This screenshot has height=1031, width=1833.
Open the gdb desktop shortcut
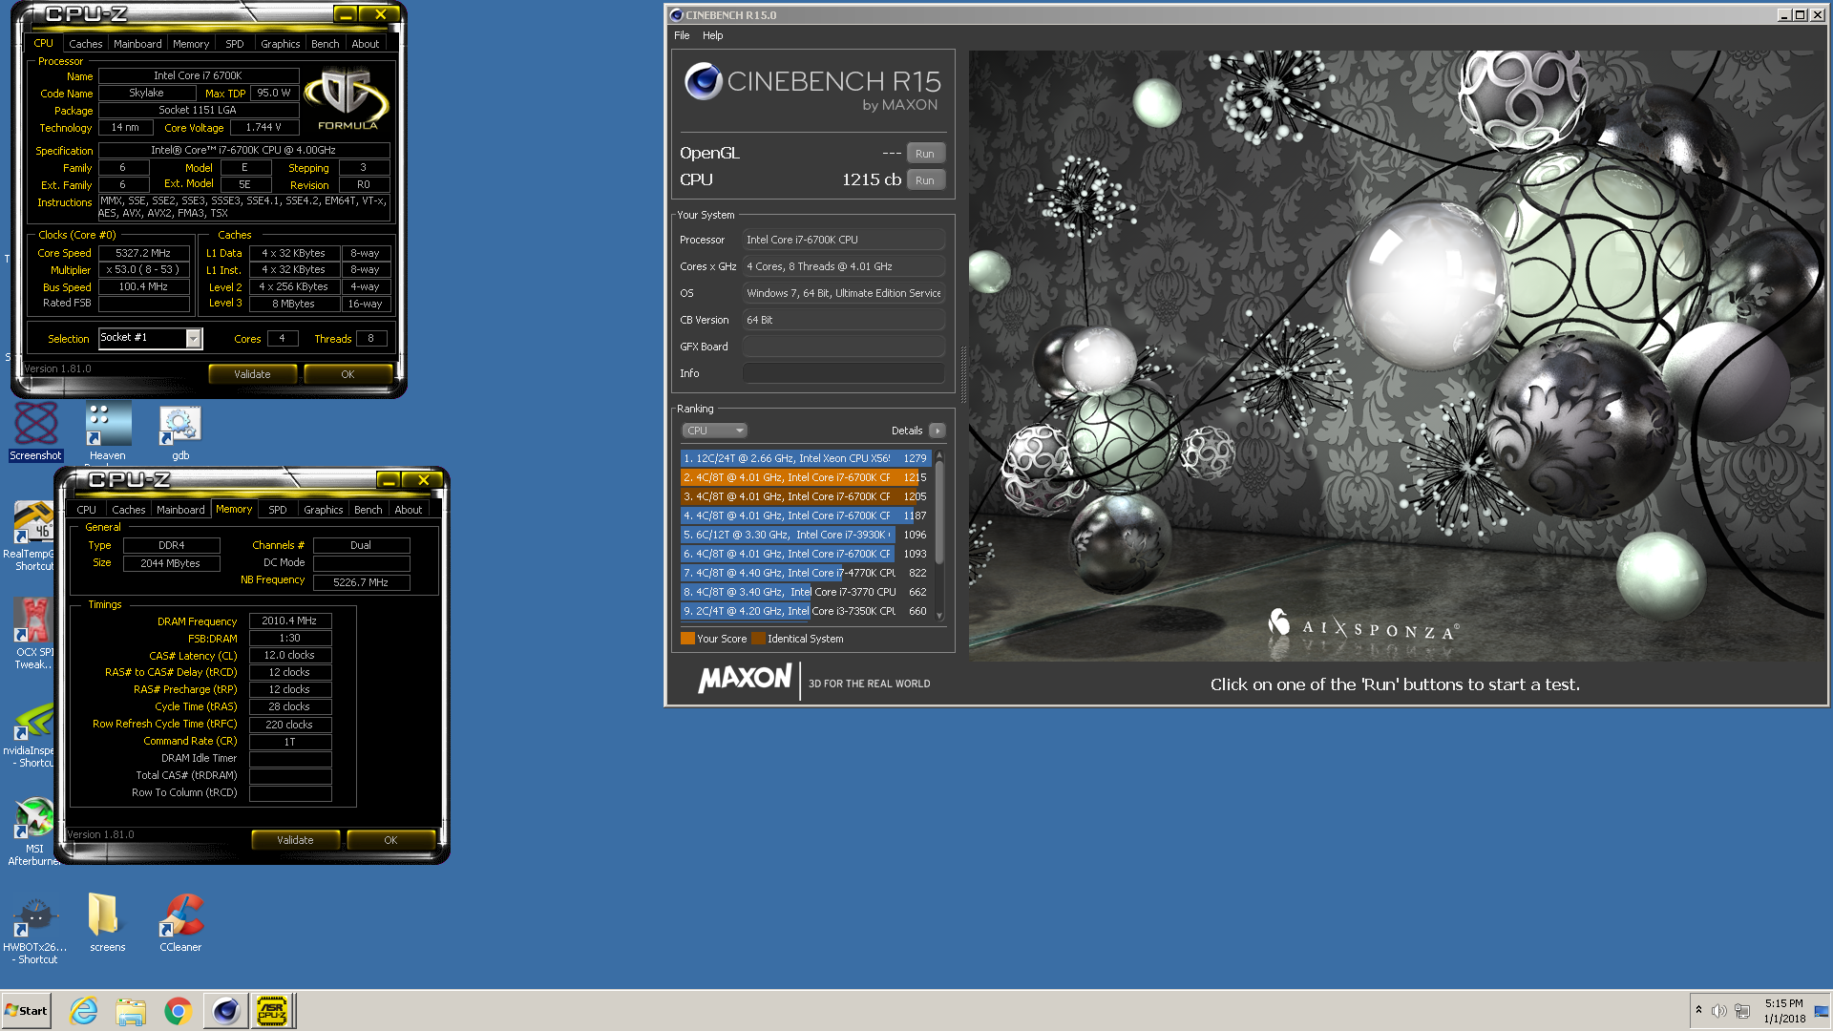pyautogui.click(x=179, y=432)
